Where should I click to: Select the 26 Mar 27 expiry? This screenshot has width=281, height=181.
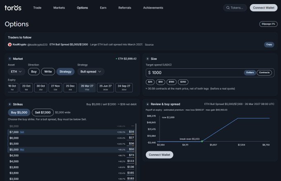pyautogui.click(x=87, y=87)
